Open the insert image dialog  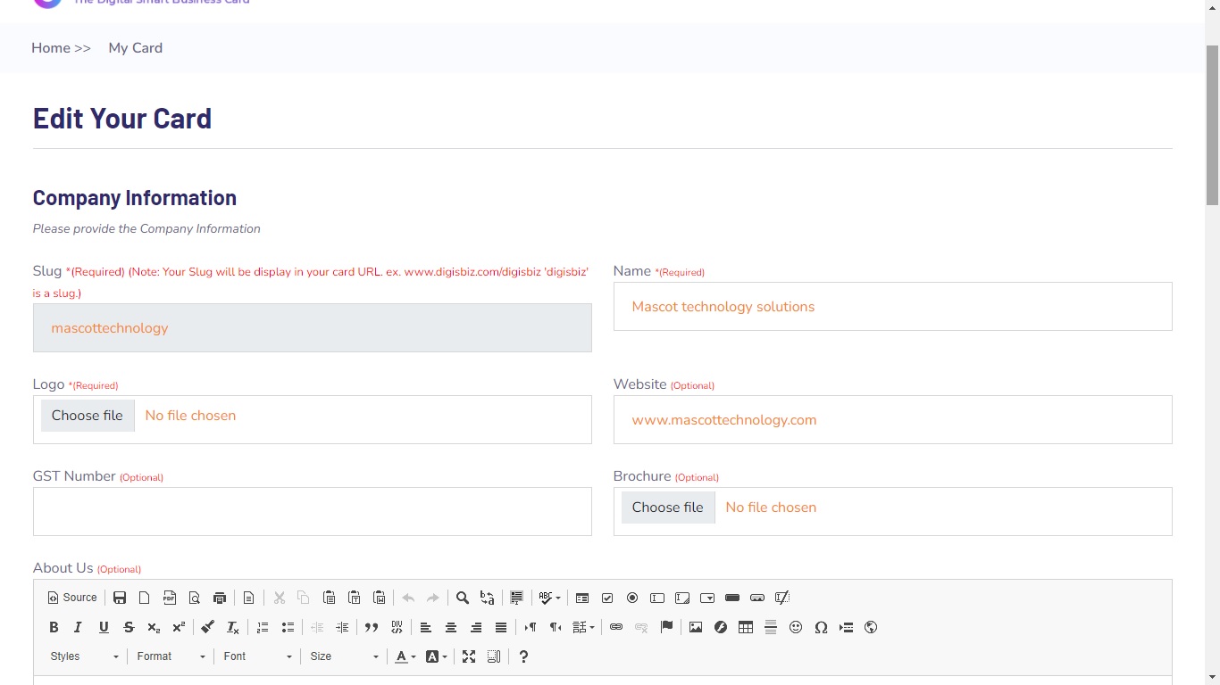(696, 627)
